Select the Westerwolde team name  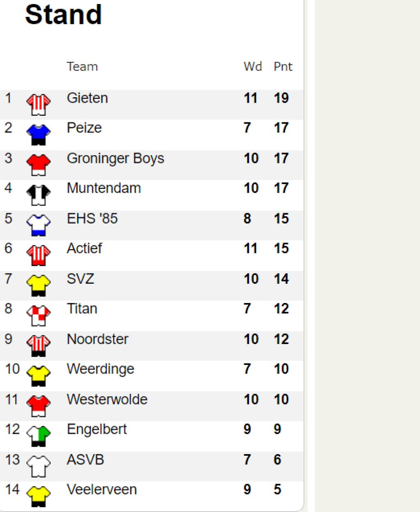(107, 399)
